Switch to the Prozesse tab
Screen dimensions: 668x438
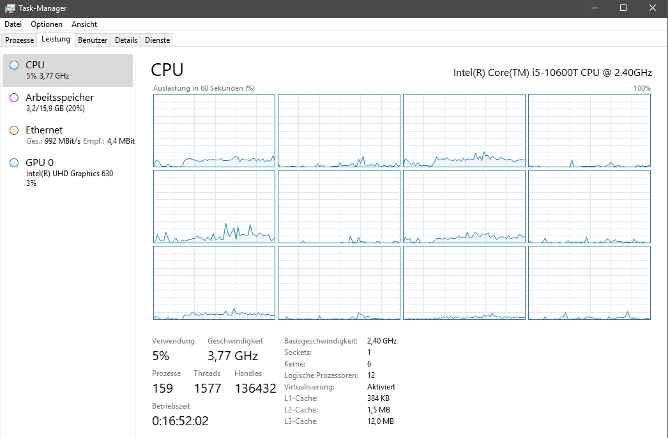(x=19, y=40)
